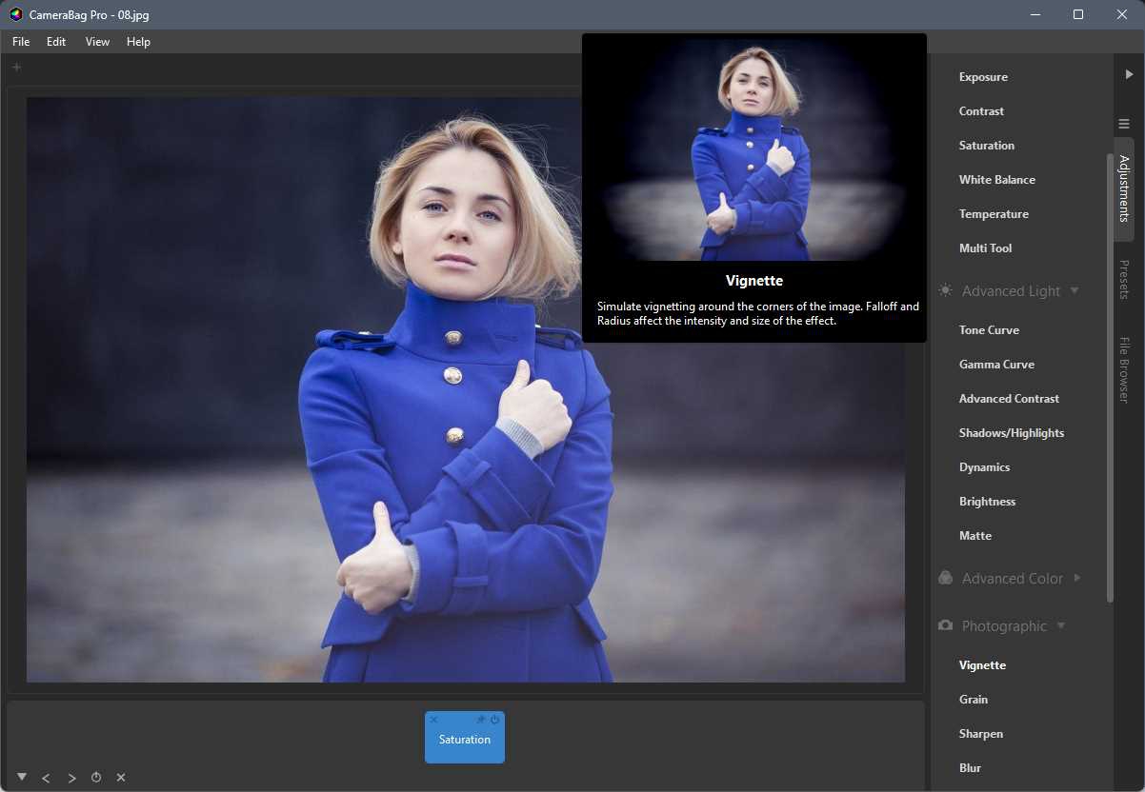This screenshot has height=792, width=1145.
Task: Click the Advanced Light sun icon
Action: (945, 290)
